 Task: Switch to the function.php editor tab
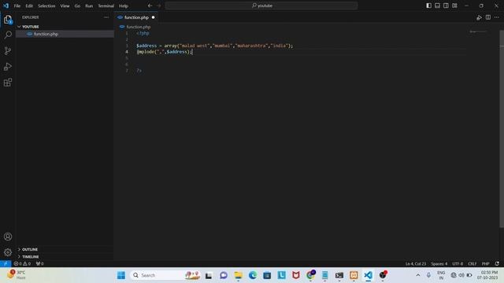[x=136, y=17]
